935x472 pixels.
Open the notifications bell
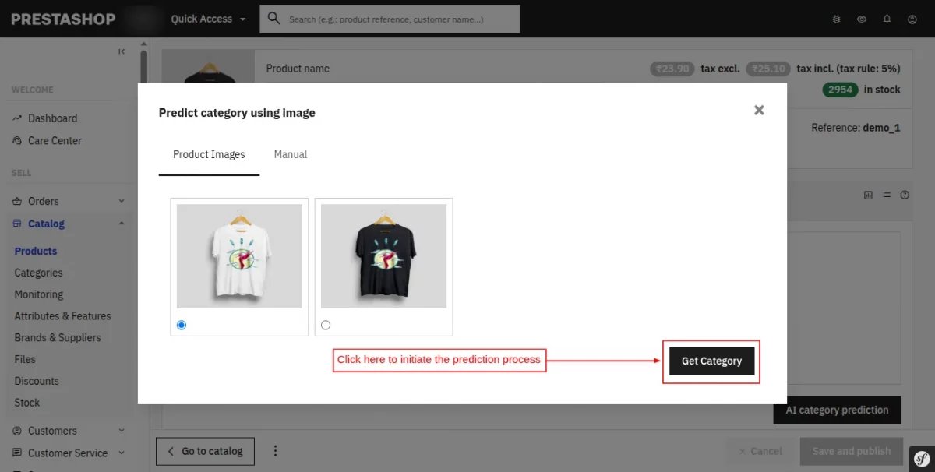(x=887, y=19)
